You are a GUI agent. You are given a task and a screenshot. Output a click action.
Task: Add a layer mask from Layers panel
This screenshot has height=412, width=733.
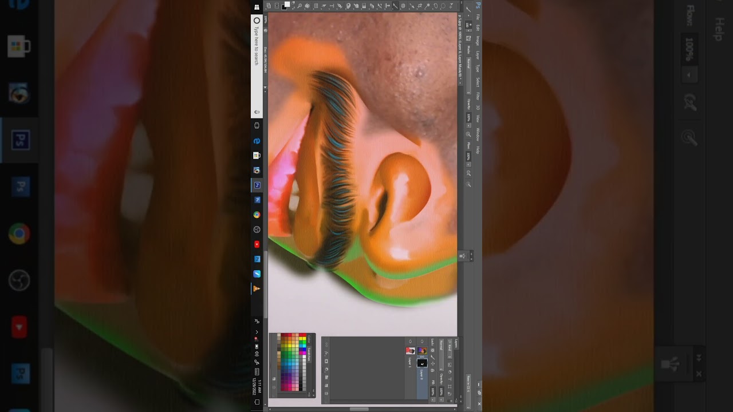(327, 361)
